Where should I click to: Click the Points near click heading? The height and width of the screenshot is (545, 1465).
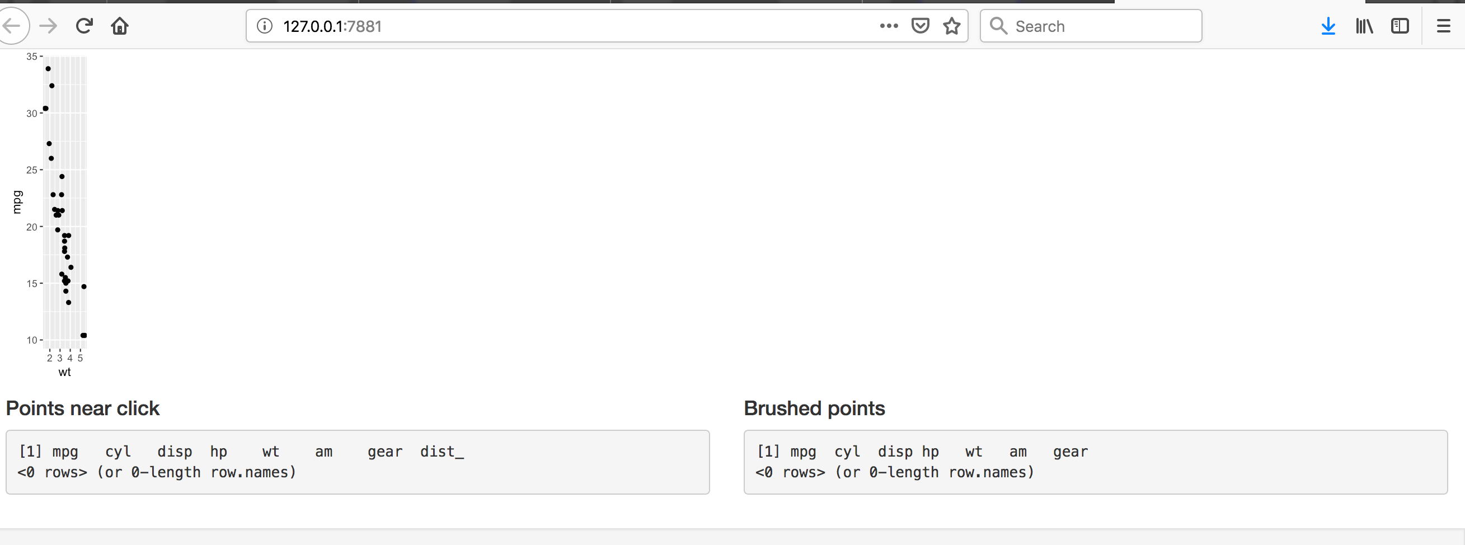(x=82, y=408)
